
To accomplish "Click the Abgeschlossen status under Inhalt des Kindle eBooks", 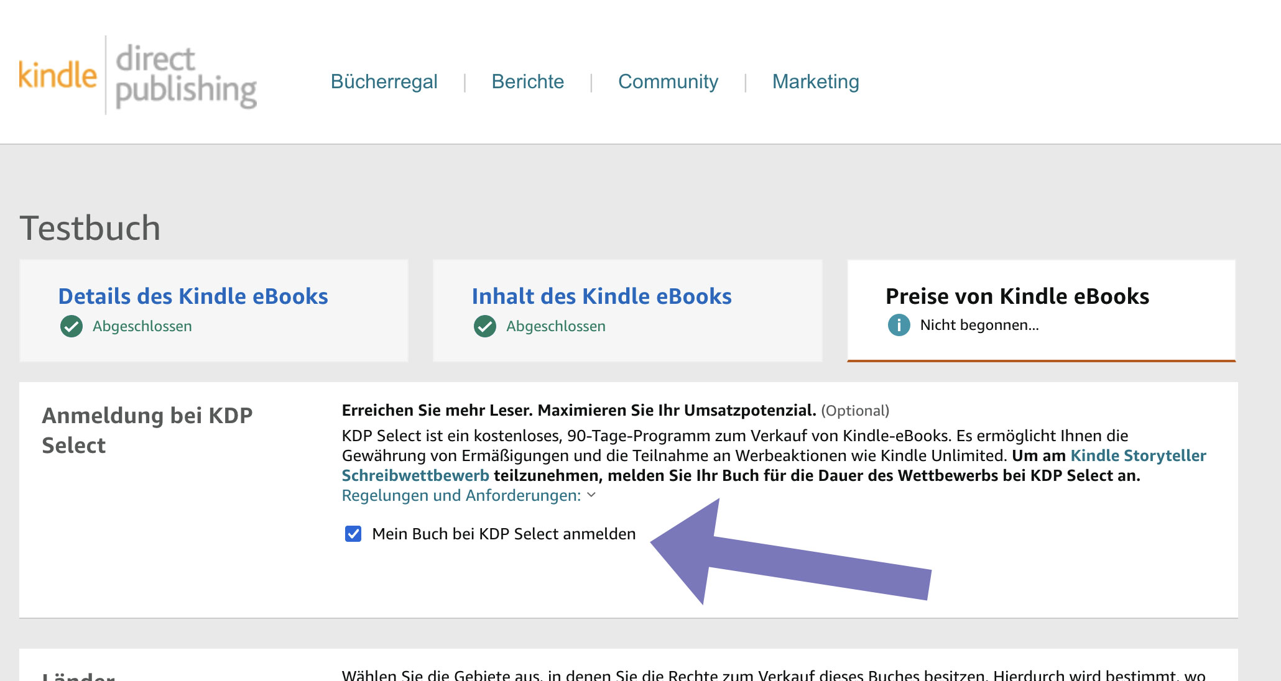I will tap(555, 326).
